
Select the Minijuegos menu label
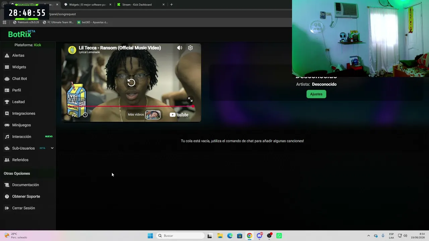click(21, 125)
